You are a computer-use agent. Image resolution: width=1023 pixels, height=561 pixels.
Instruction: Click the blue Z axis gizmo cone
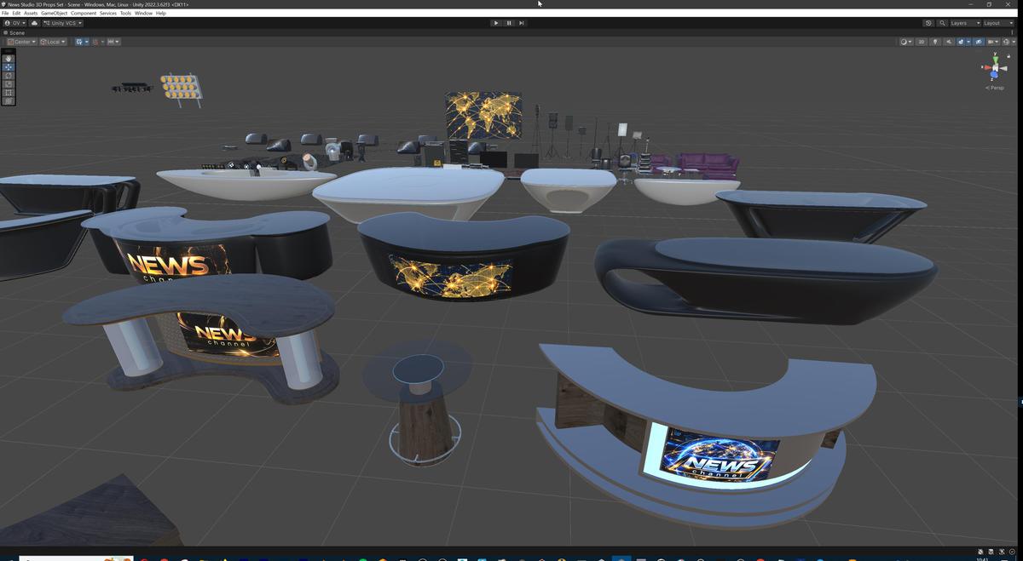coord(994,76)
